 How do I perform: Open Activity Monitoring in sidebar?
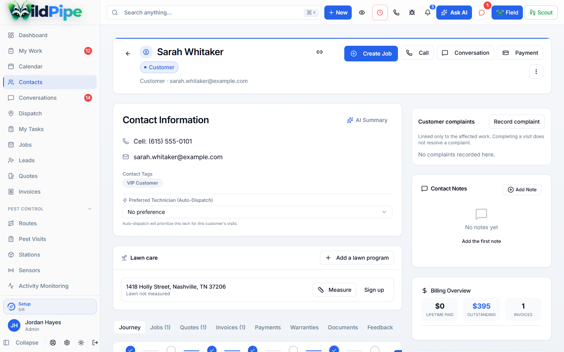point(50,286)
